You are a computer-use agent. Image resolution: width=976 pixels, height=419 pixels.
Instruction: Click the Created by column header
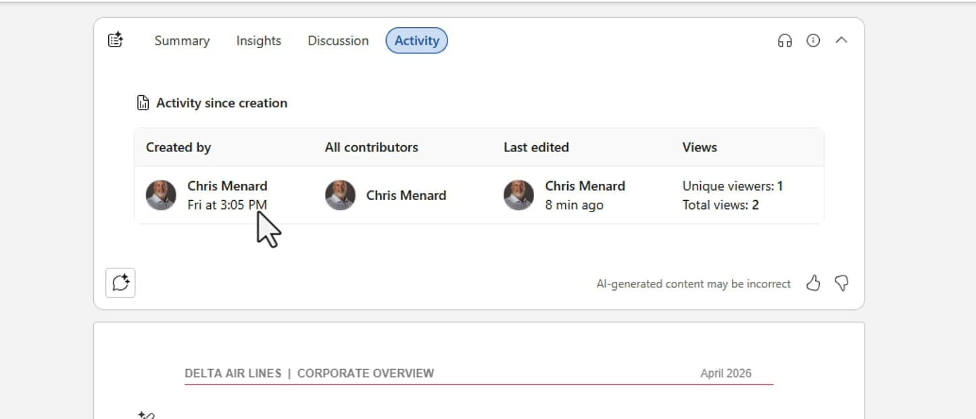click(x=178, y=147)
